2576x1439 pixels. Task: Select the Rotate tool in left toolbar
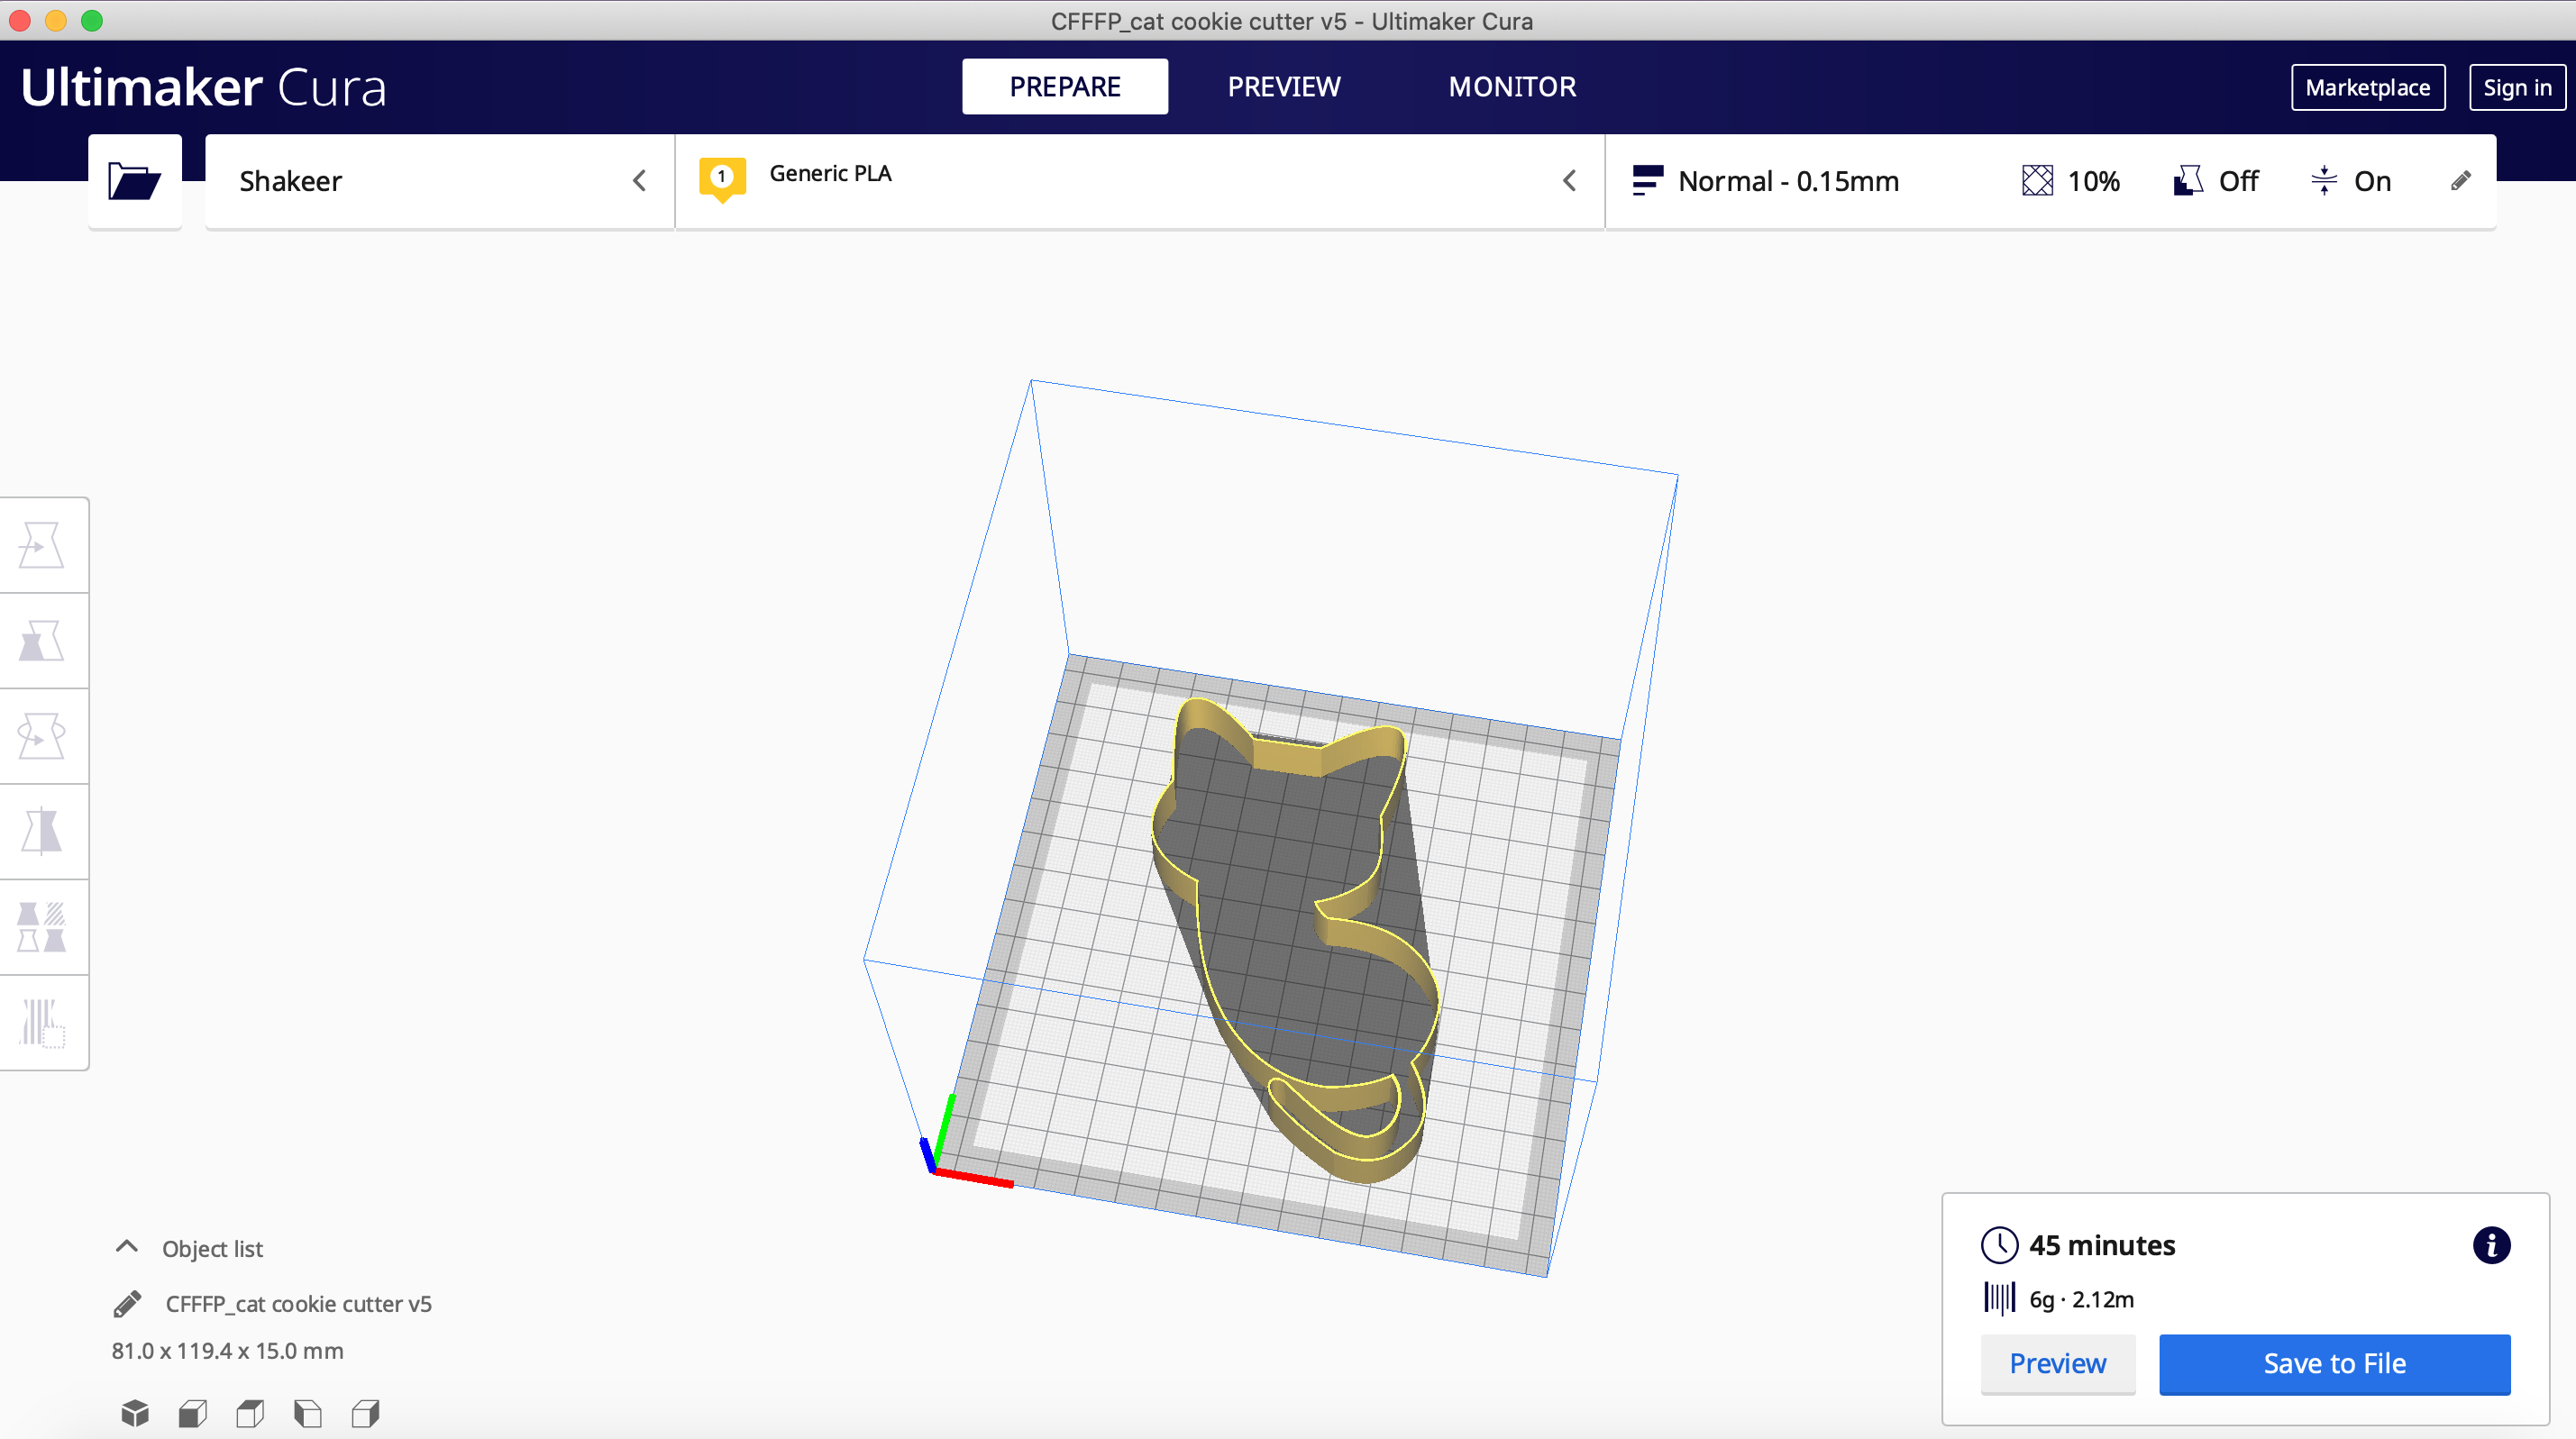(x=42, y=736)
